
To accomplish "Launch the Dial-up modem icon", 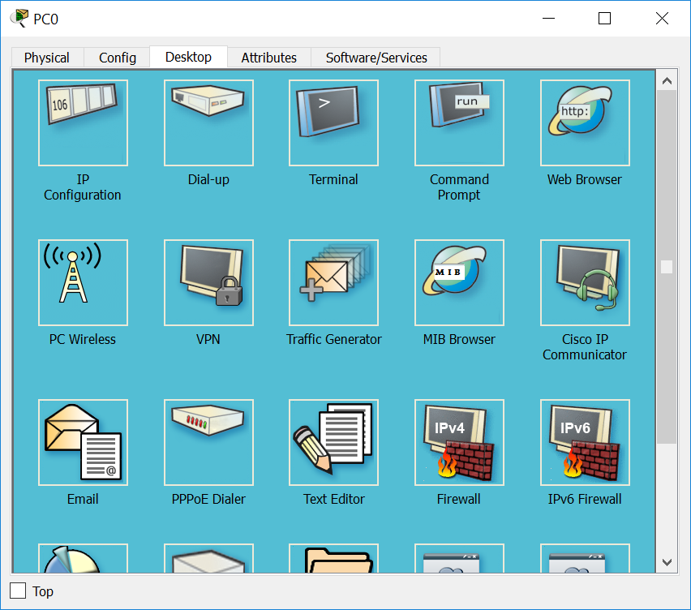I will point(208,122).
